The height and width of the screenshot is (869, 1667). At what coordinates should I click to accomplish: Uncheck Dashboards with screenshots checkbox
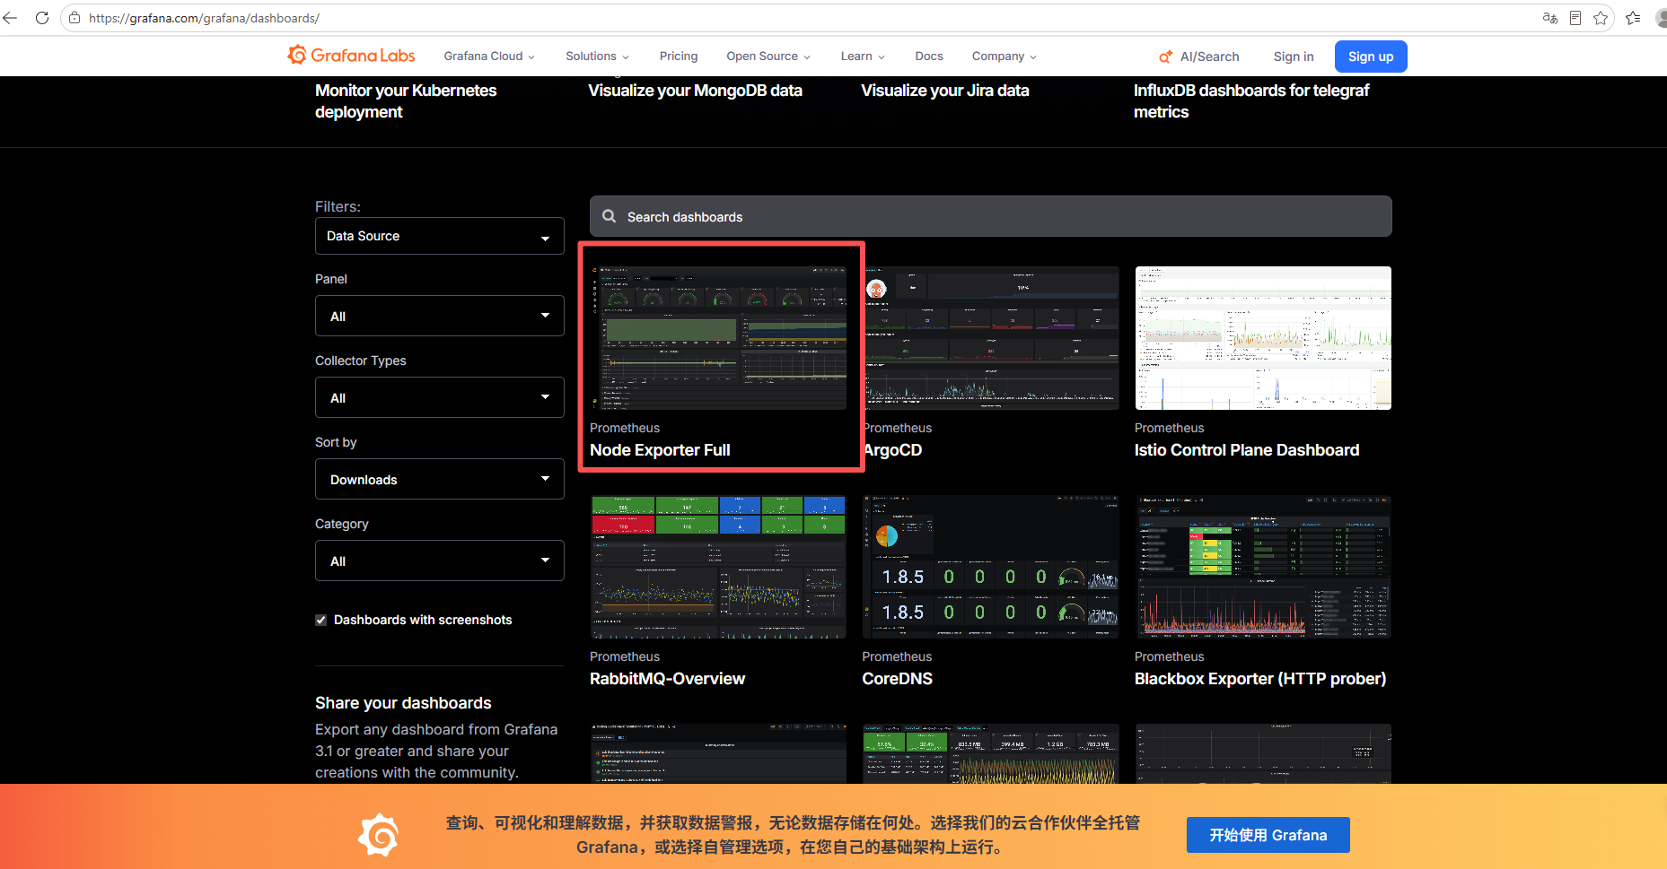(321, 620)
